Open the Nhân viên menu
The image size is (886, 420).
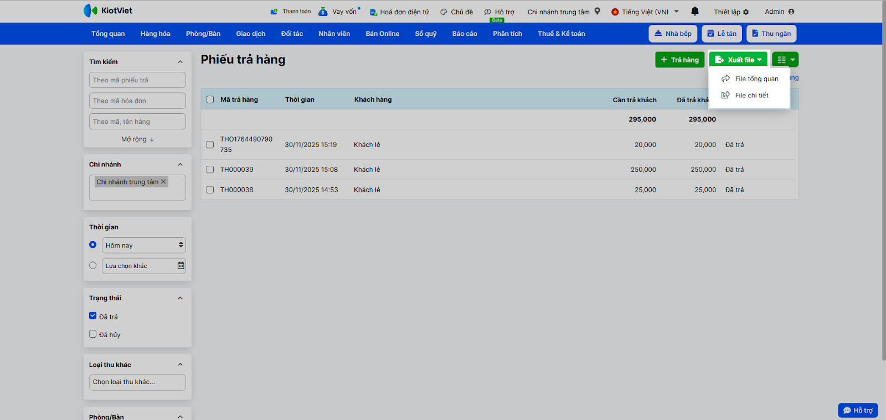pyautogui.click(x=334, y=34)
